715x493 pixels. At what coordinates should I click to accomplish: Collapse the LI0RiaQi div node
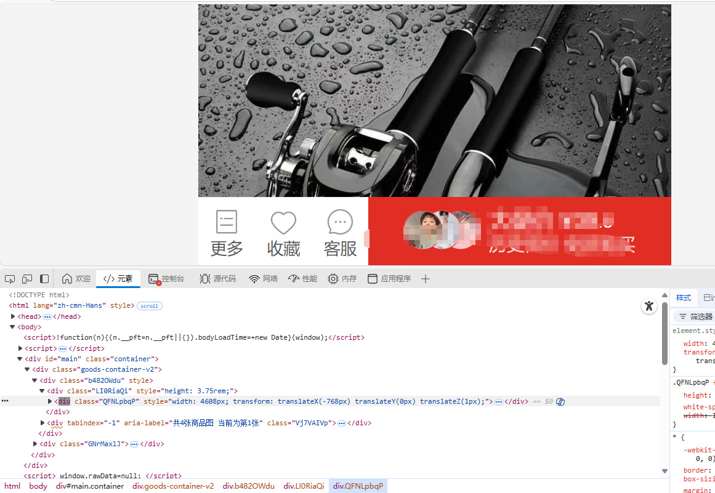[42, 390]
